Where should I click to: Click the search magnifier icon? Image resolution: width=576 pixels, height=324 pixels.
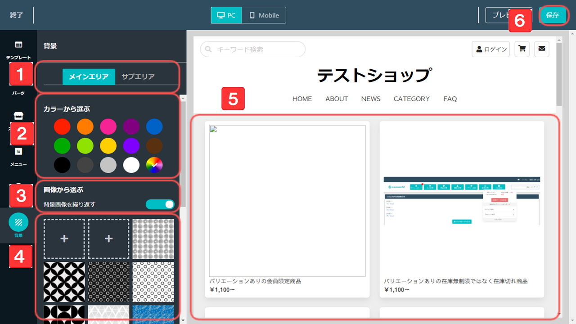pos(208,49)
